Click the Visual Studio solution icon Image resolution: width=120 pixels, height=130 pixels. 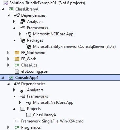5,3
